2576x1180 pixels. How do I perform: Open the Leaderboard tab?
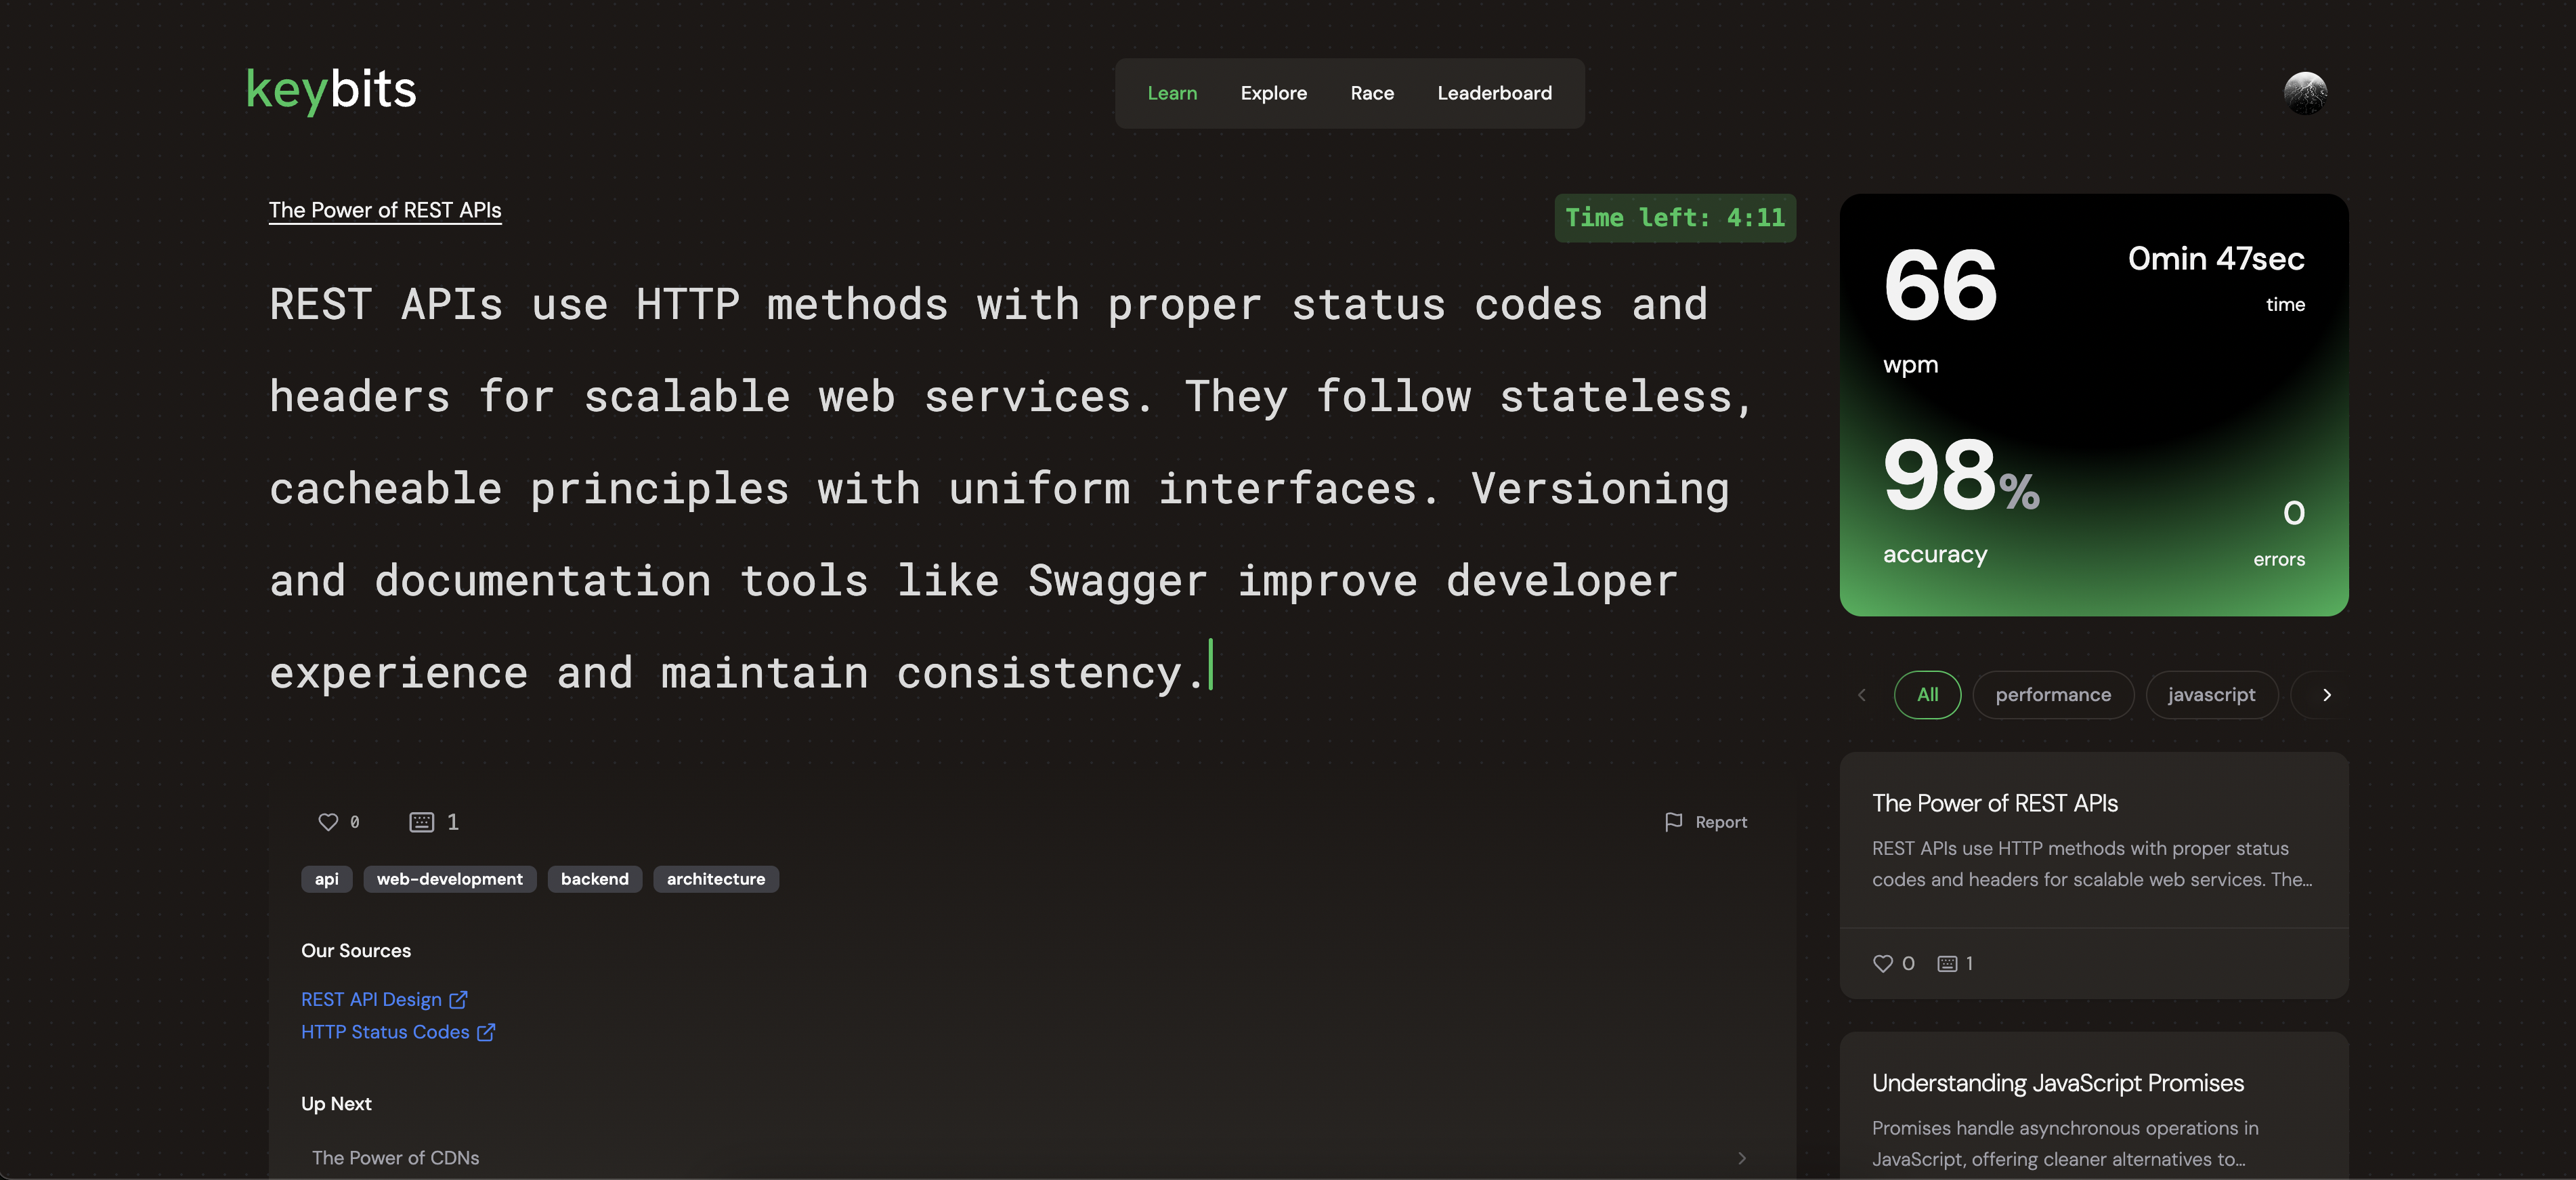1494,93
